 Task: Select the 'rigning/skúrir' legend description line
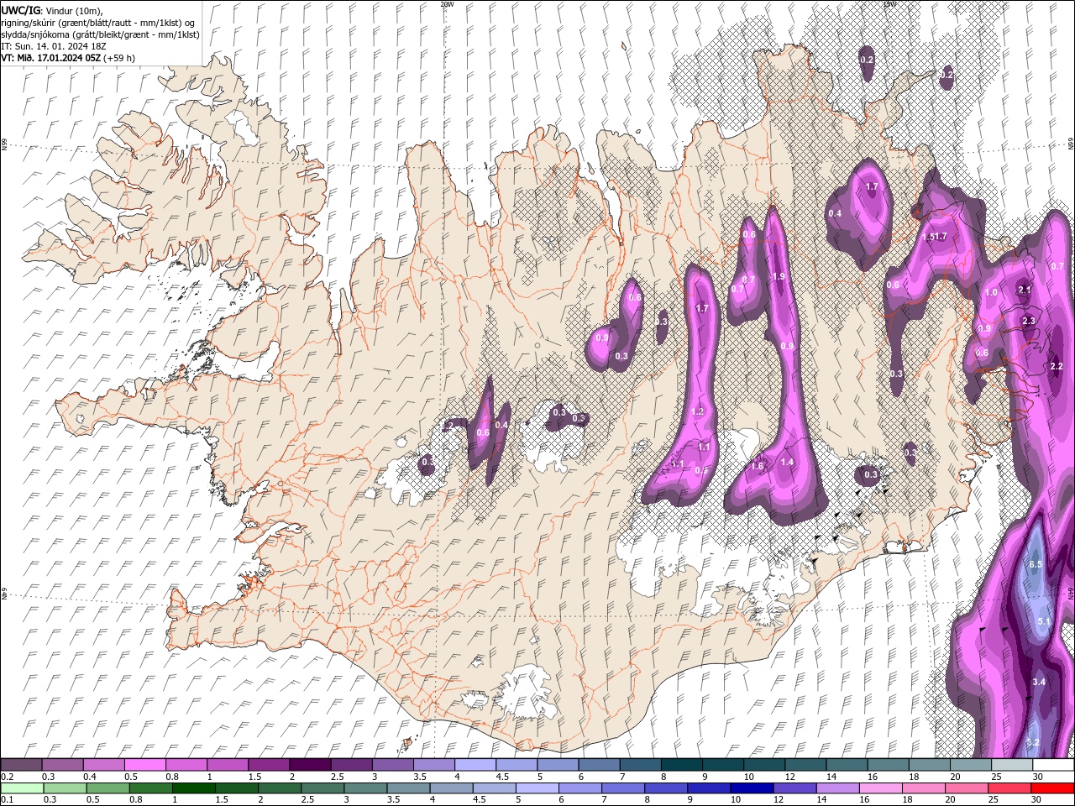pos(99,23)
